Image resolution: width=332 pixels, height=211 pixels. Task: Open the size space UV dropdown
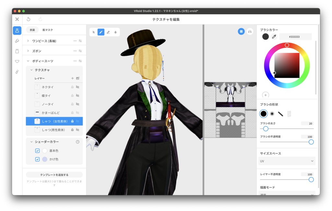click(x=287, y=161)
